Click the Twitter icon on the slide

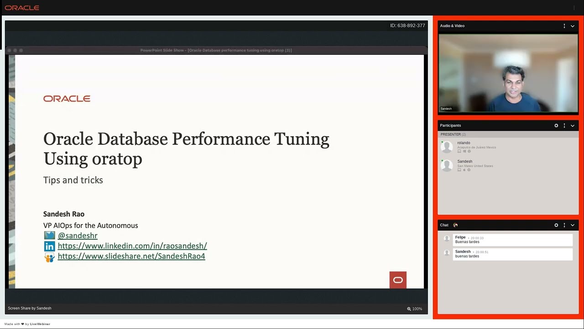49,235
